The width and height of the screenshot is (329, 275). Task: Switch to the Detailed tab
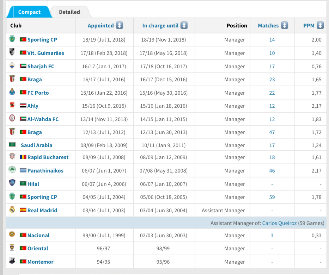tap(69, 12)
